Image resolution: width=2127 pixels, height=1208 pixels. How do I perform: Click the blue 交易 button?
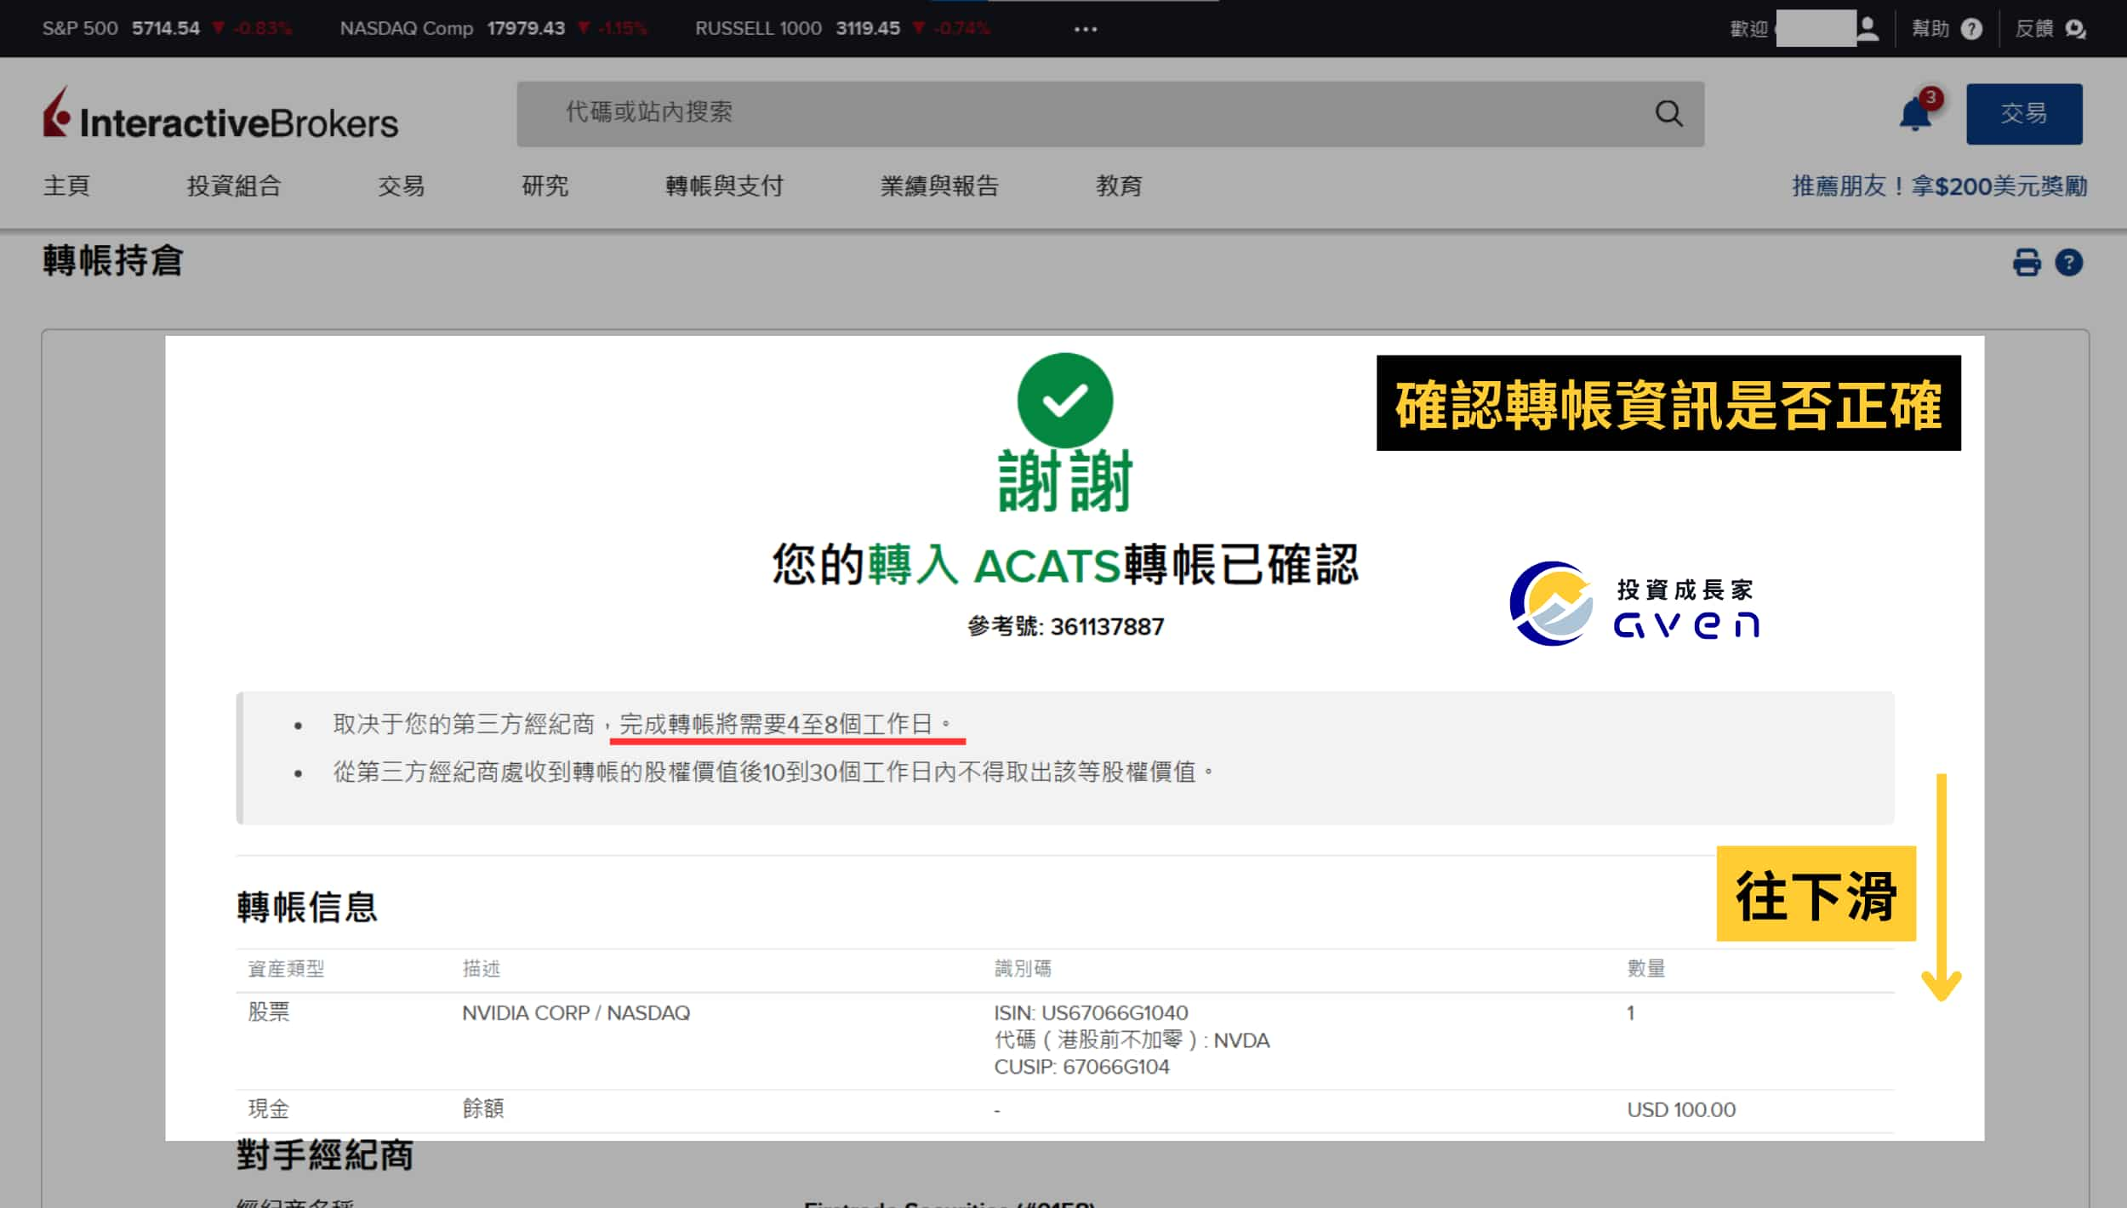pos(2024,113)
